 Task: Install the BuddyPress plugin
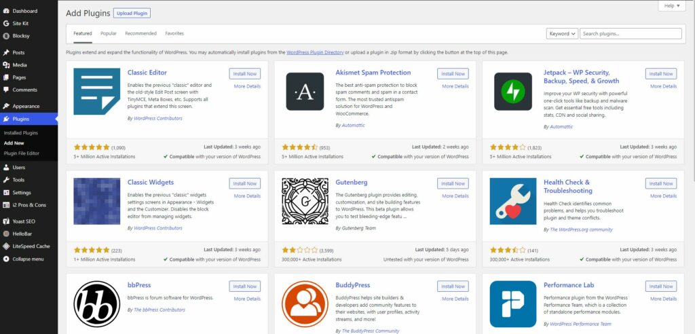click(453, 286)
